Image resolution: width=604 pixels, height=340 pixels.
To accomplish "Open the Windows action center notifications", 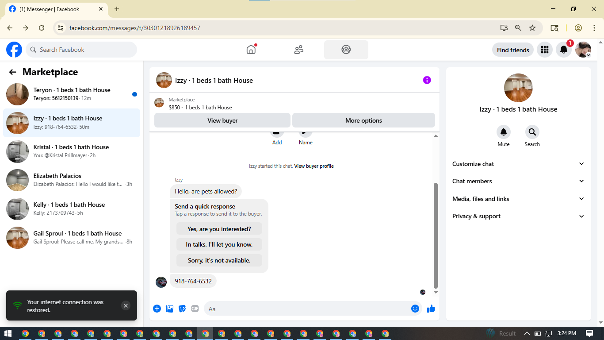I will (589, 333).
